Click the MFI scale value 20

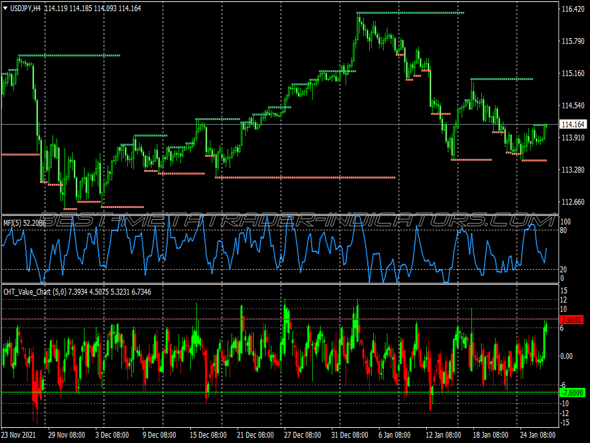click(x=564, y=269)
